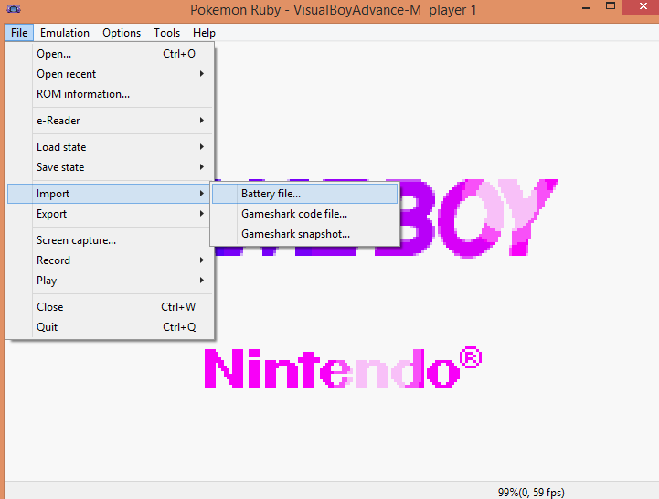This screenshot has height=499, width=659.
Task: Open the Help menu
Action: [x=204, y=33]
